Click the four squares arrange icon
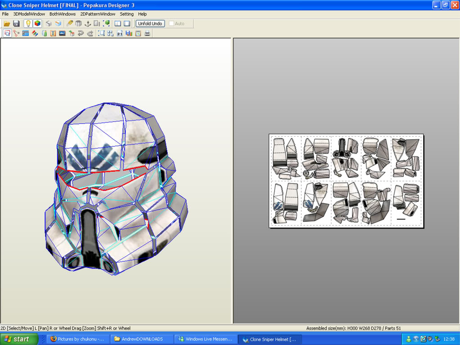 110,33
